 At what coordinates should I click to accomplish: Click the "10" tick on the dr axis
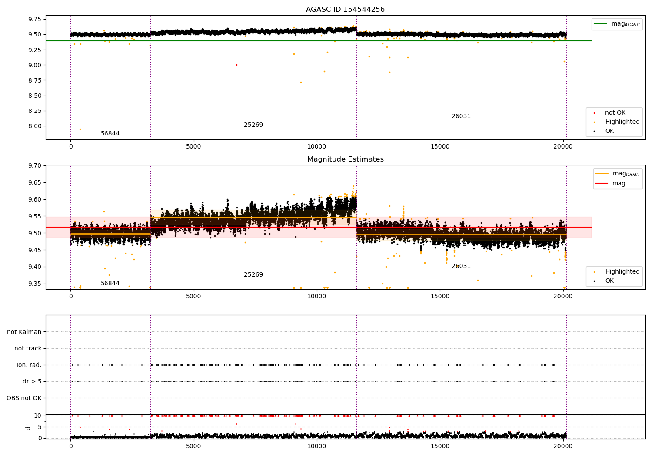(x=38, y=416)
